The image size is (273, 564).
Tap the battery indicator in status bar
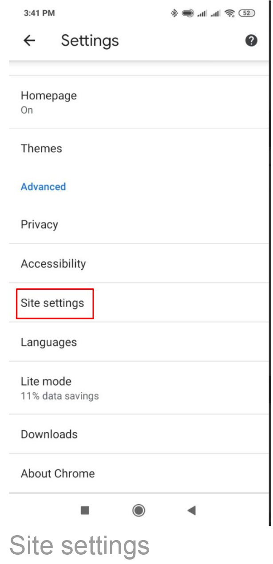click(x=247, y=13)
